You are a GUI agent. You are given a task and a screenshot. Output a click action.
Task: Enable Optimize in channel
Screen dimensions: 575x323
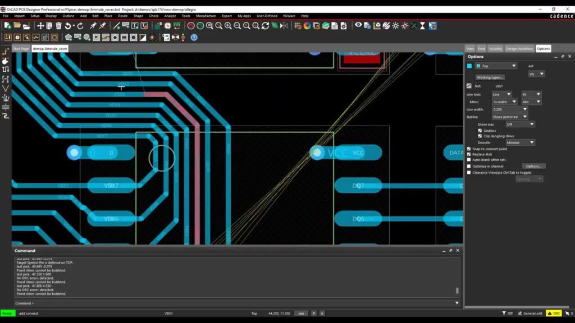tap(470, 166)
